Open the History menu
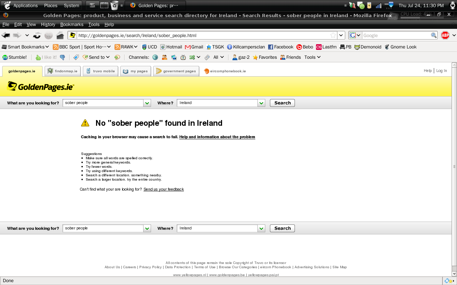Screen dimensions: 457x285 48,25
